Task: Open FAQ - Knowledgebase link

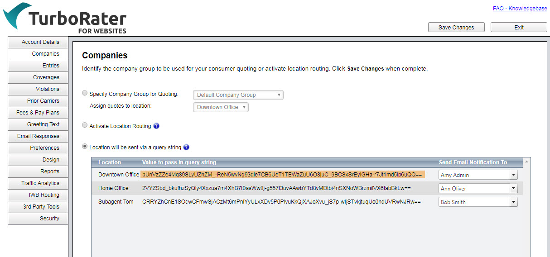Action: pos(520,8)
